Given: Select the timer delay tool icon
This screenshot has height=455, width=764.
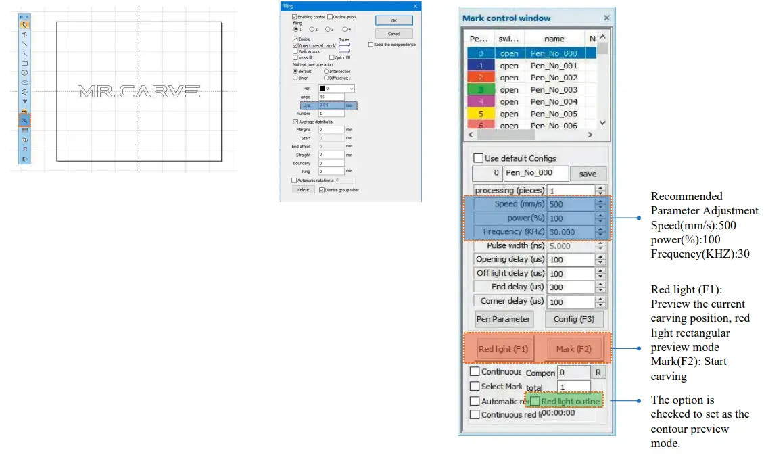Looking at the screenshot, I should pyautogui.click(x=24, y=140).
